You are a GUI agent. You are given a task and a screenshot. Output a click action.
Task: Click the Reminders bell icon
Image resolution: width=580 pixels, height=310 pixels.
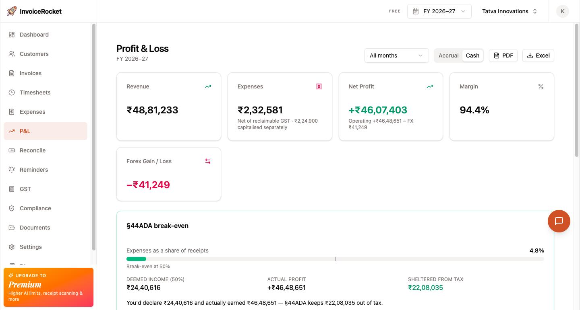pyautogui.click(x=12, y=170)
